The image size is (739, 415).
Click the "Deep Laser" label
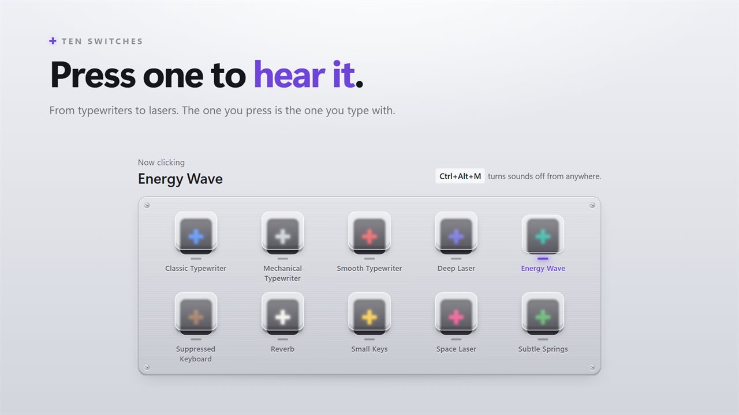456,269
